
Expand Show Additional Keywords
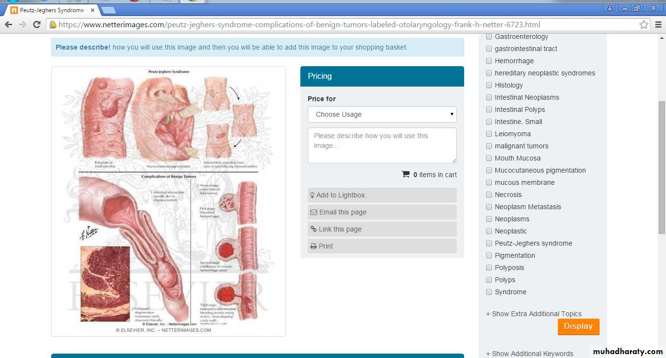tap(529, 354)
